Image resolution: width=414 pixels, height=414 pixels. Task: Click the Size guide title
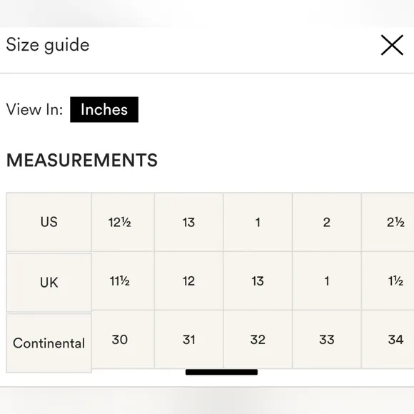(x=48, y=45)
